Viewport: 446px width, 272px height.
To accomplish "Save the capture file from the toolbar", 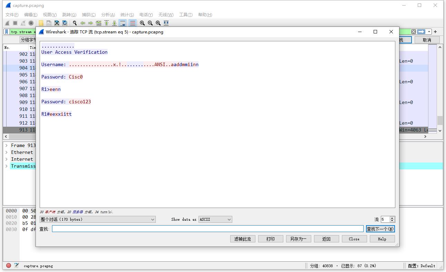I will click(49, 23).
